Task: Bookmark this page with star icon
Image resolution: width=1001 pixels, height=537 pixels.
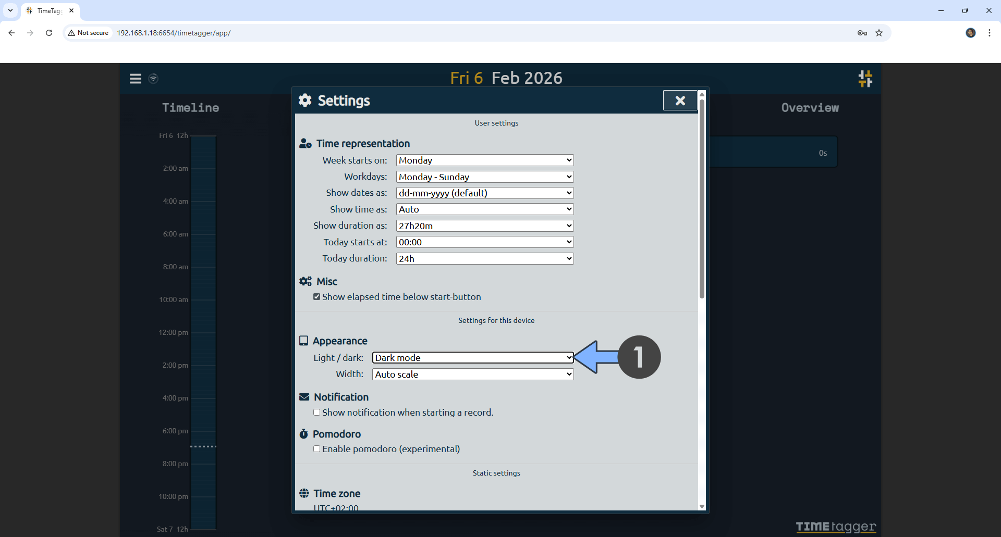Action: [x=879, y=33]
